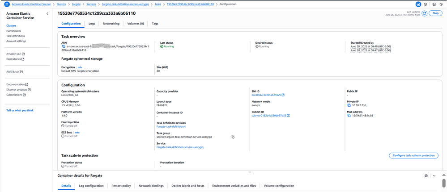
Task: Open Task definitions in the sidebar
Action: tap(15, 36)
